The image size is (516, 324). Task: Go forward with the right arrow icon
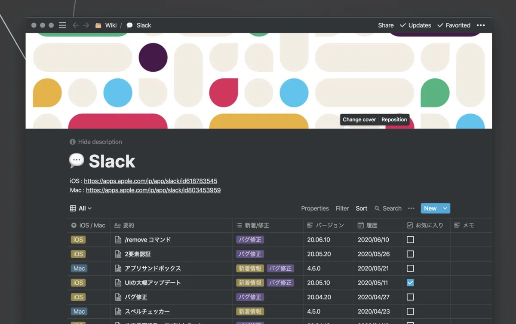pos(86,25)
